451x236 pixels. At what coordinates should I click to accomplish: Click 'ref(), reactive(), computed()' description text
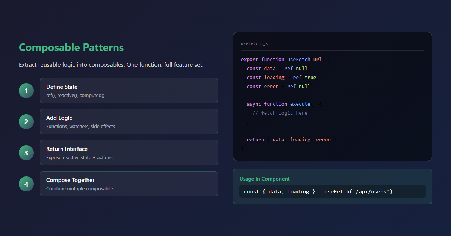pyautogui.click(x=75, y=95)
